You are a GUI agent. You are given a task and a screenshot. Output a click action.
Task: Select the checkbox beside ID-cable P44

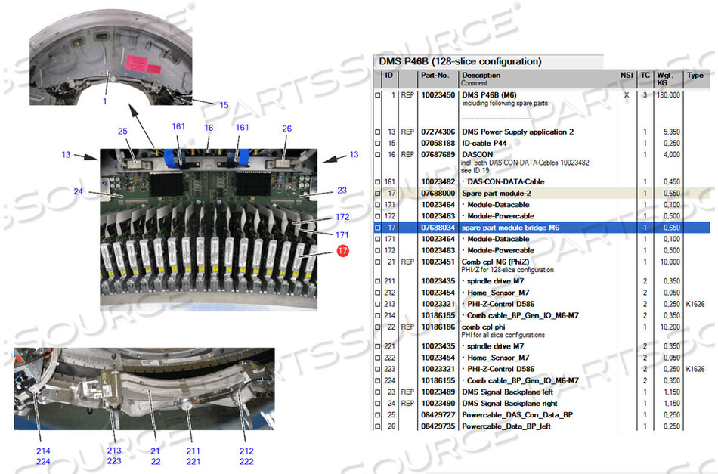coord(378,144)
